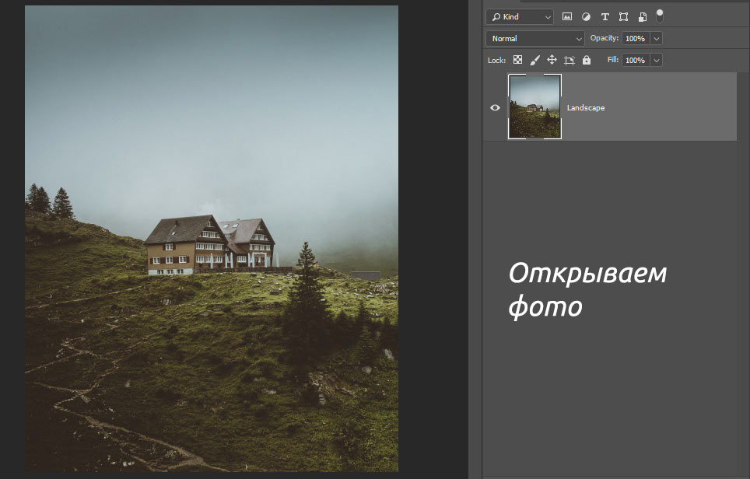Click the Fill label
Image resolution: width=750 pixels, height=479 pixels.
[x=613, y=60]
